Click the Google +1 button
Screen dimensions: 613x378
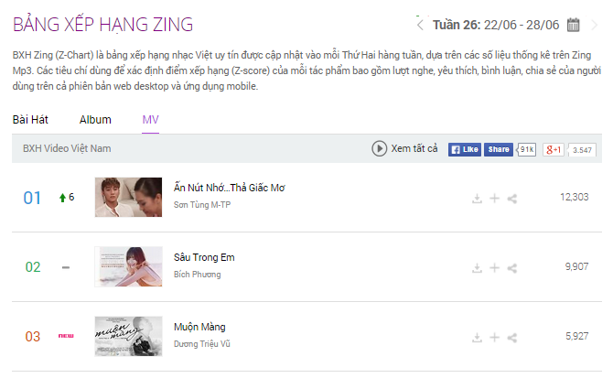point(554,149)
